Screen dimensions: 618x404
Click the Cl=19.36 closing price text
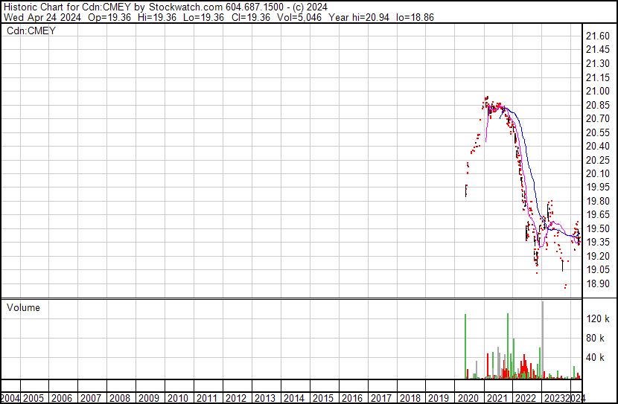tap(251, 17)
